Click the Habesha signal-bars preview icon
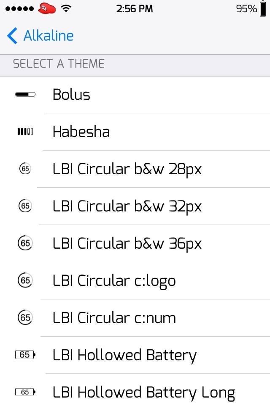Image resolution: width=270 pixels, height=406 pixels. click(25, 131)
